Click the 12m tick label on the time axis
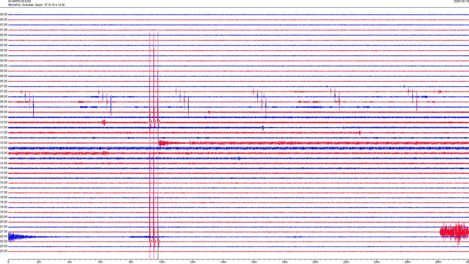This screenshot has height=264, width=469. click(x=192, y=262)
